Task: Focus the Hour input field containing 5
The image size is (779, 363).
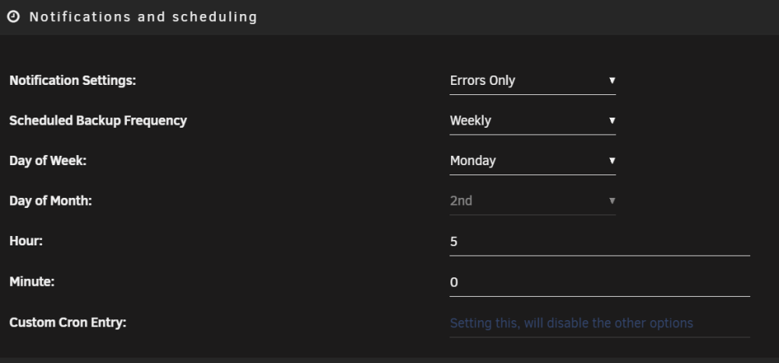Action: point(600,241)
